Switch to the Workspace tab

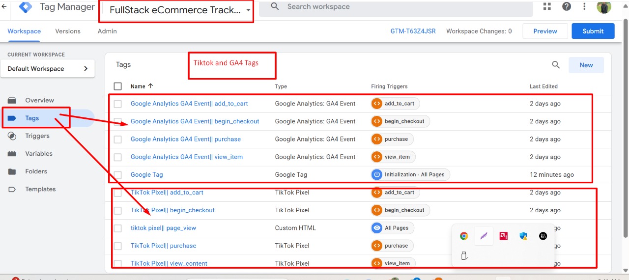(24, 31)
